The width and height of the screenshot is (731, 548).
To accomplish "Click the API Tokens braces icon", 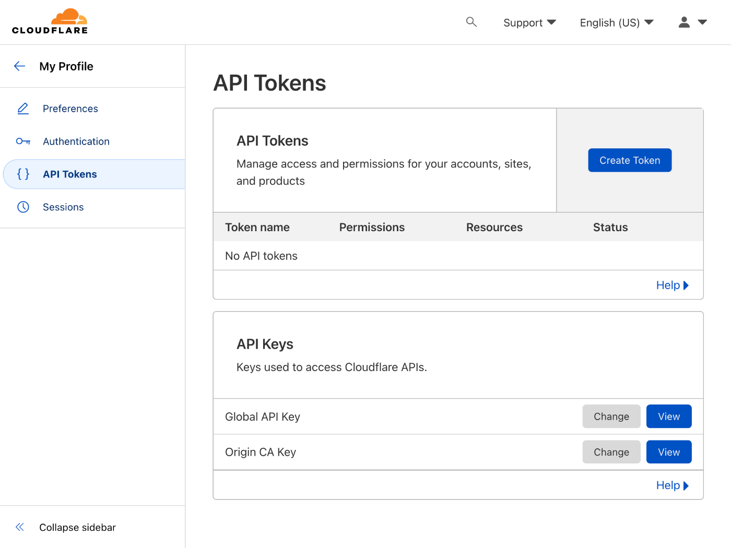I will coord(23,174).
